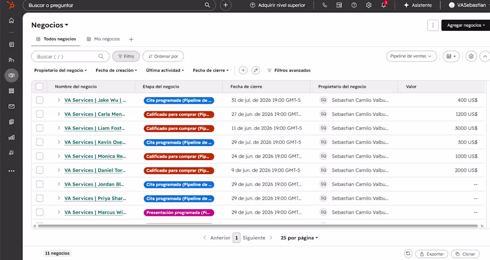The height and width of the screenshot is (260, 490).
Task: Click Agregar negocios button
Action: (x=465, y=25)
